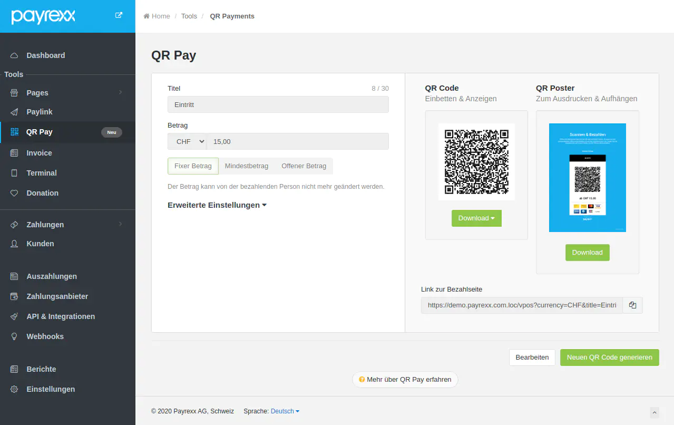Open the CHF currency dropdown
The image size is (674, 425).
(187, 141)
